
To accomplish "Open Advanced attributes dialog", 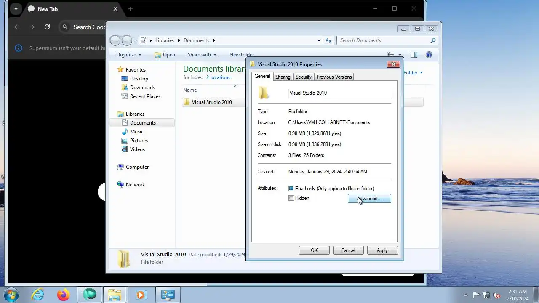I will coord(369,199).
